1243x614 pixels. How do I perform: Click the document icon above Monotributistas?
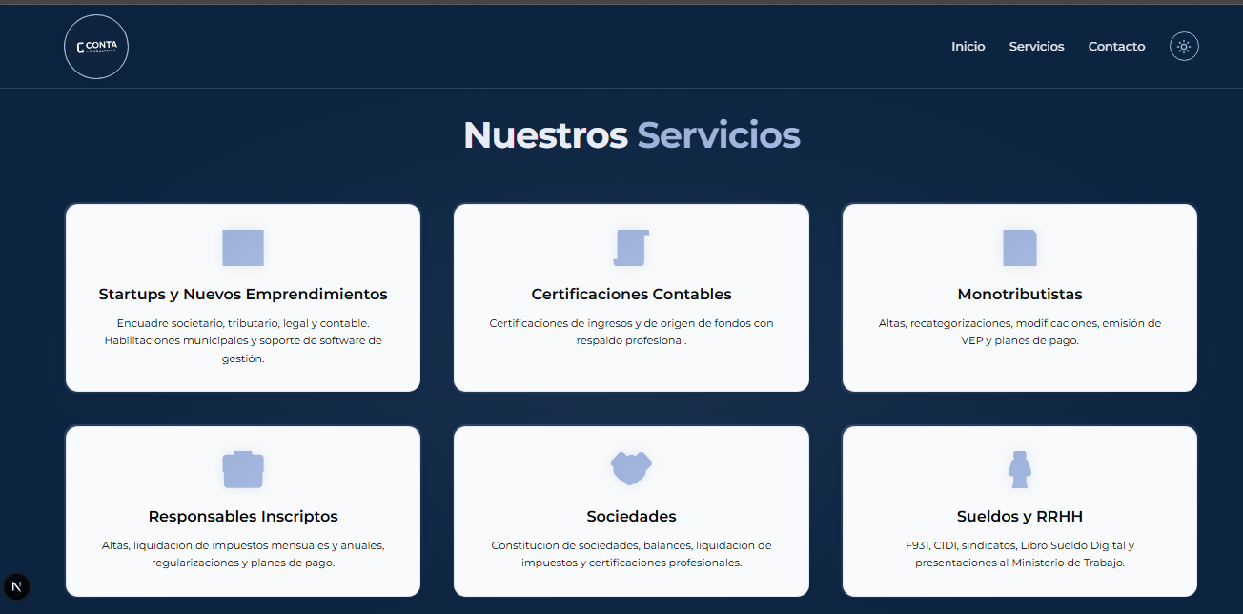point(1019,248)
